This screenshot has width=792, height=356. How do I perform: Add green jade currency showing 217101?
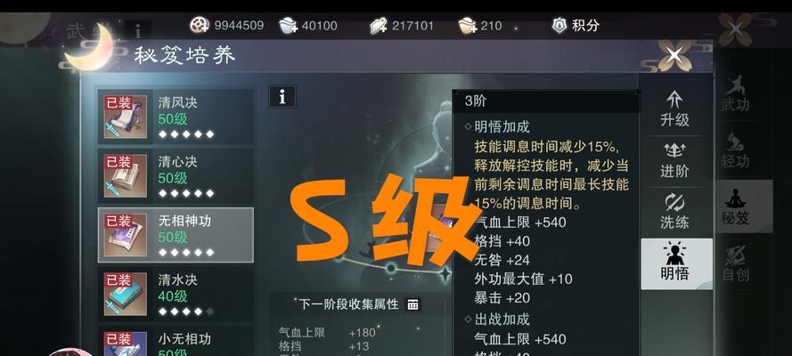pos(379,26)
